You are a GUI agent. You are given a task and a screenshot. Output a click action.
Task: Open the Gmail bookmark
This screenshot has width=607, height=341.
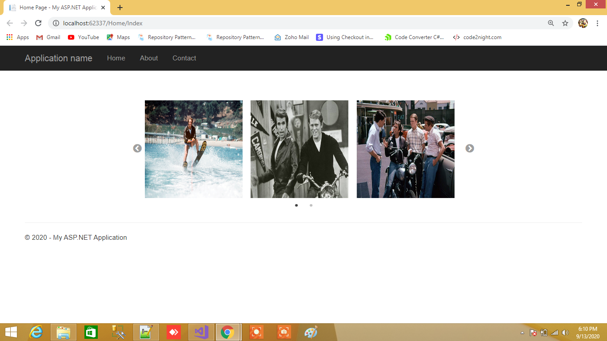[48, 37]
